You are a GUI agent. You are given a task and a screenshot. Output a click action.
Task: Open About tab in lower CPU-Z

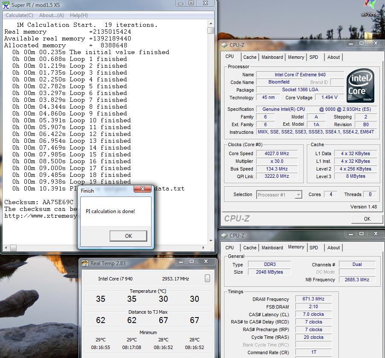[x=333, y=248]
